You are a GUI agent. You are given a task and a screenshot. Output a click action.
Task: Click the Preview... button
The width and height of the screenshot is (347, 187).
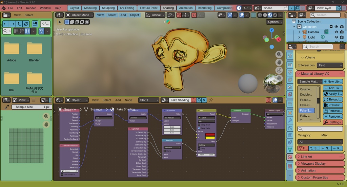(x=333, y=105)
